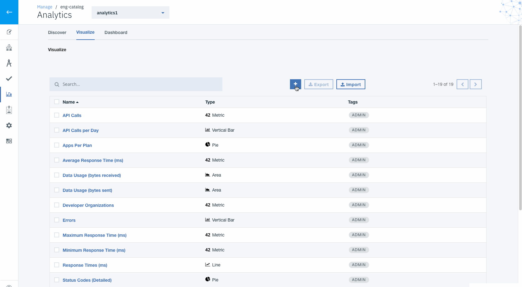Click the page vertical scrollbar
The height and width of the screenshot is (287, 522).
point(520,118)
